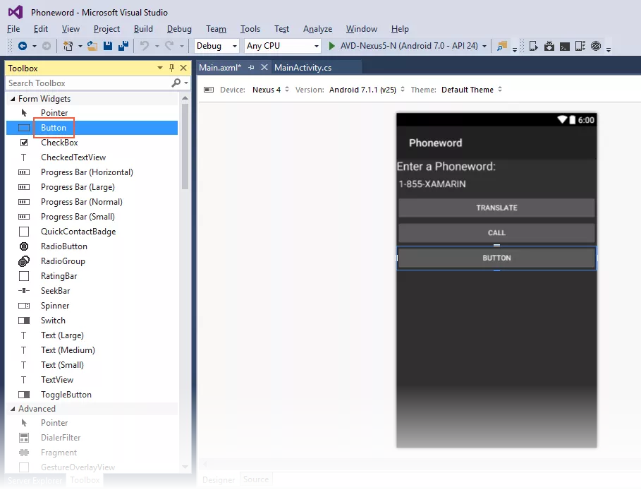
Task: Choose the RadioGroup widget in Toolbox
Action: click(x=92, y=261)
